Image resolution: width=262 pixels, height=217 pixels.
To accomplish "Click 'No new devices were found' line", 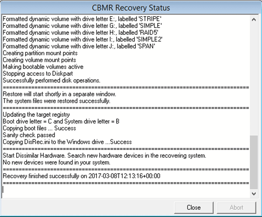I will pyautogui.click(x=56, y=162).
